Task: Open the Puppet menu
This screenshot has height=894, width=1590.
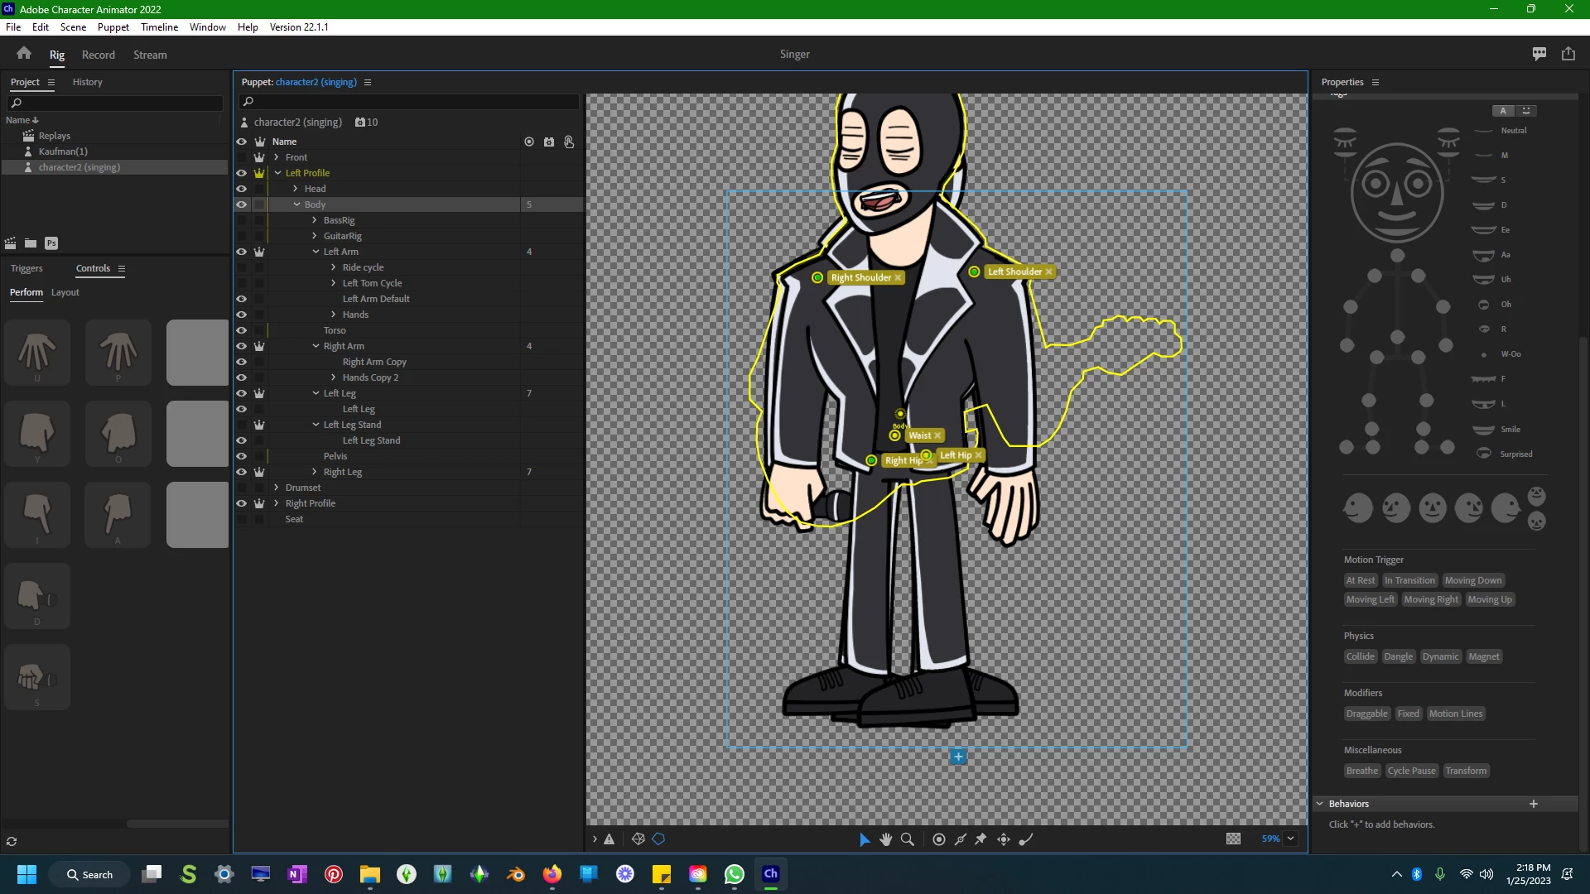Action: [x=113, y=27]
